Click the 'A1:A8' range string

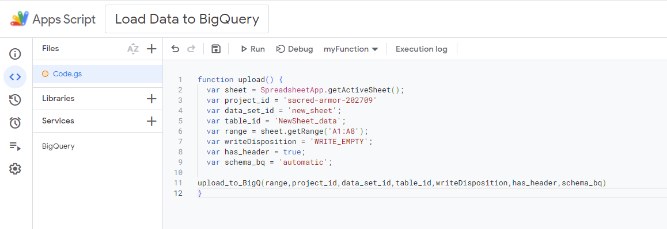point(344,131)
